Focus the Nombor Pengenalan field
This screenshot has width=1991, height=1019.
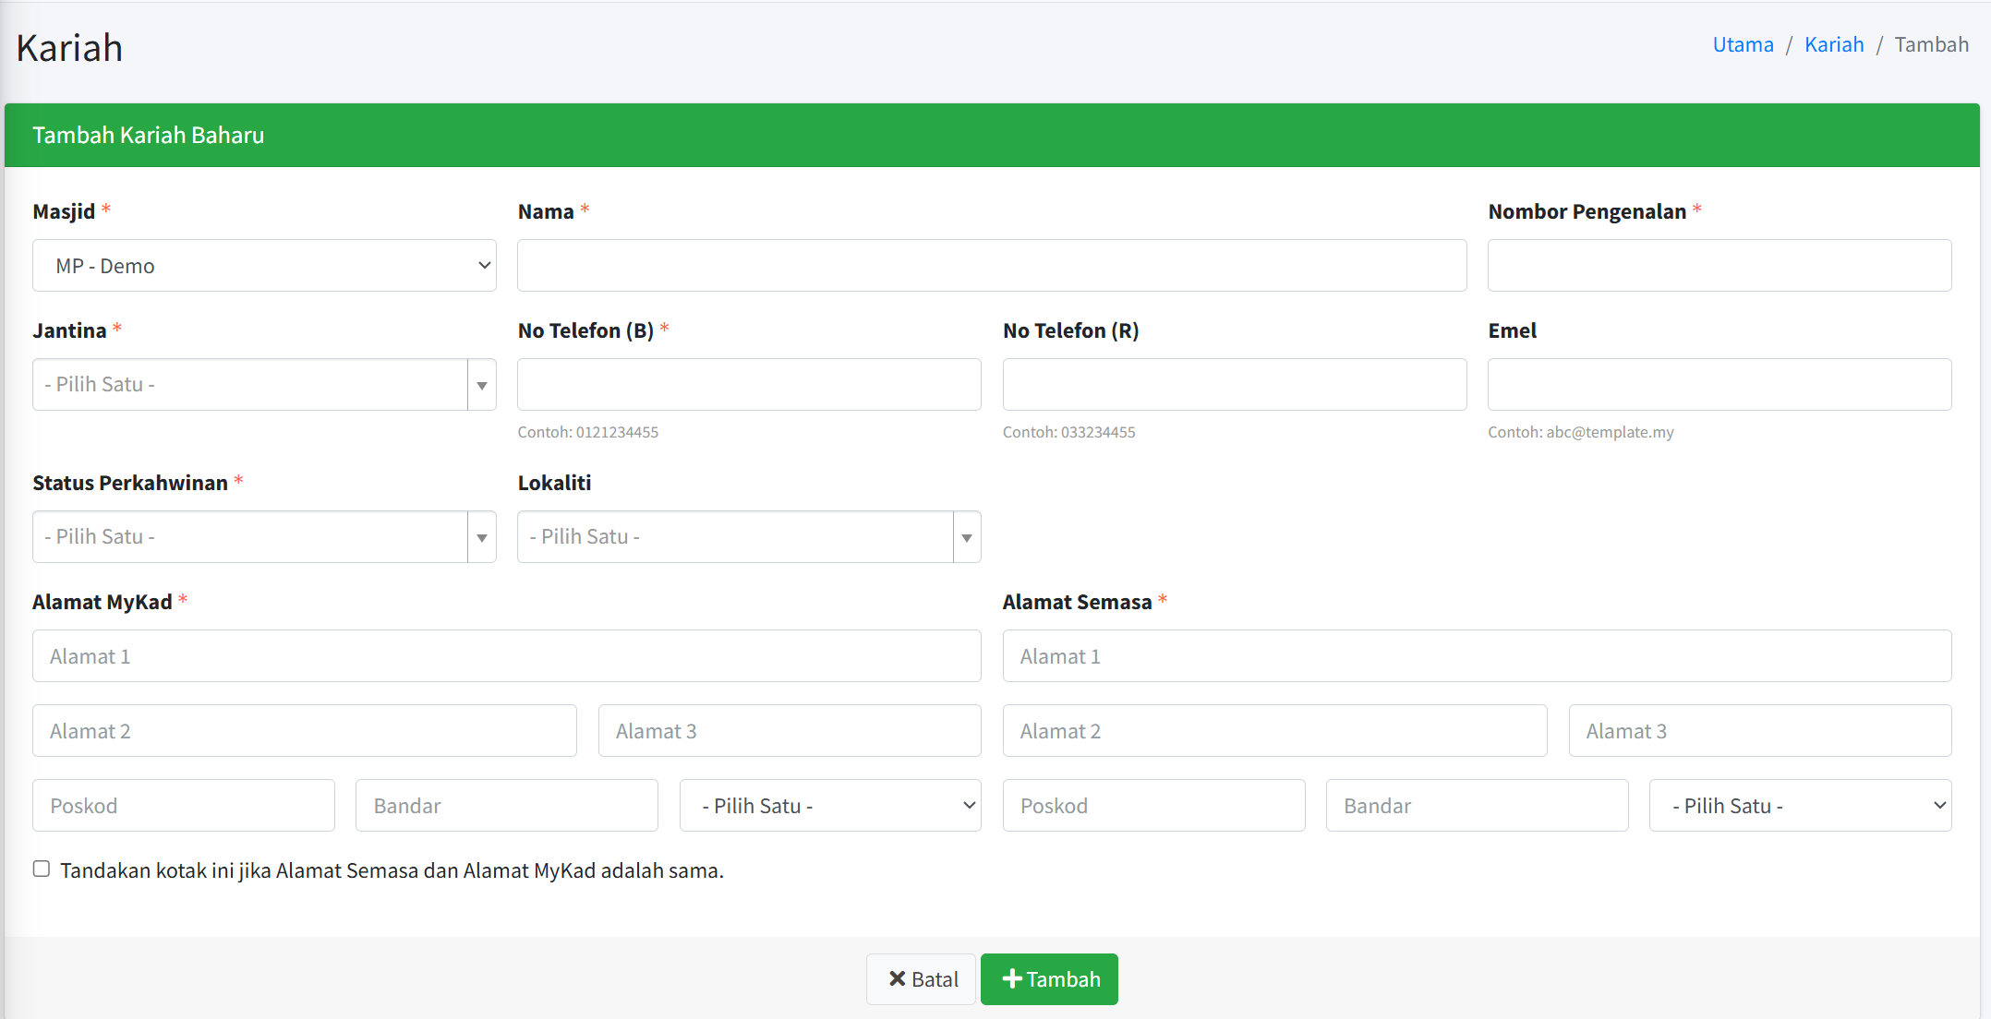(x=1719, y=266)
